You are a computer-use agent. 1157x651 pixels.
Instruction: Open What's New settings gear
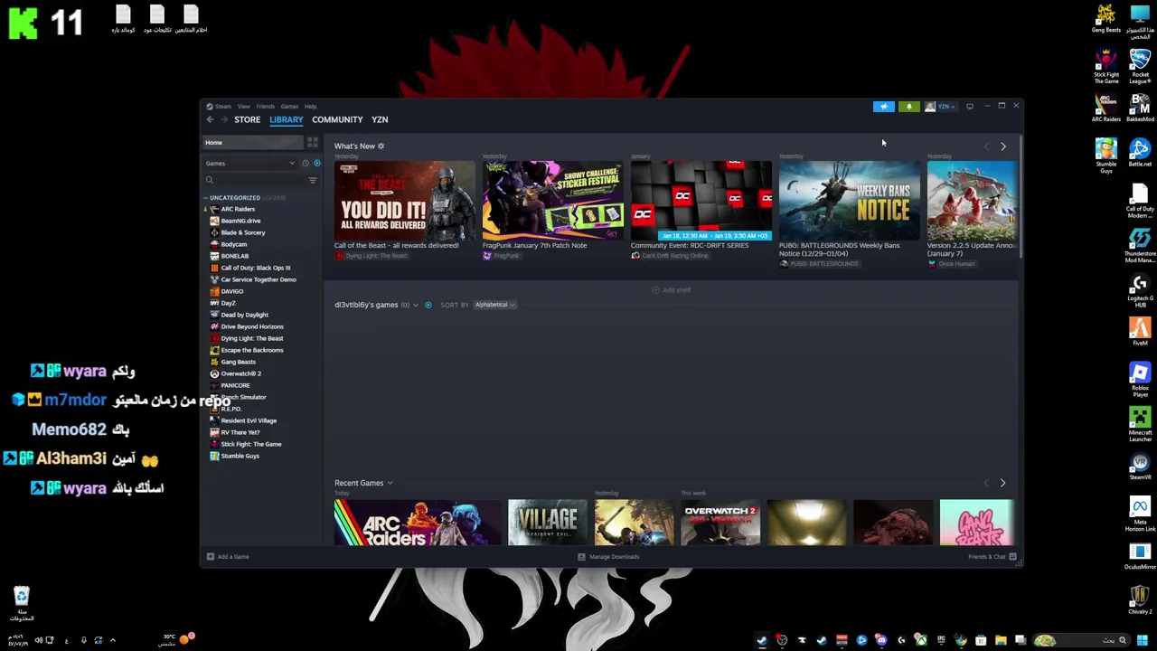pyautogui.click(x=381, y=146)
